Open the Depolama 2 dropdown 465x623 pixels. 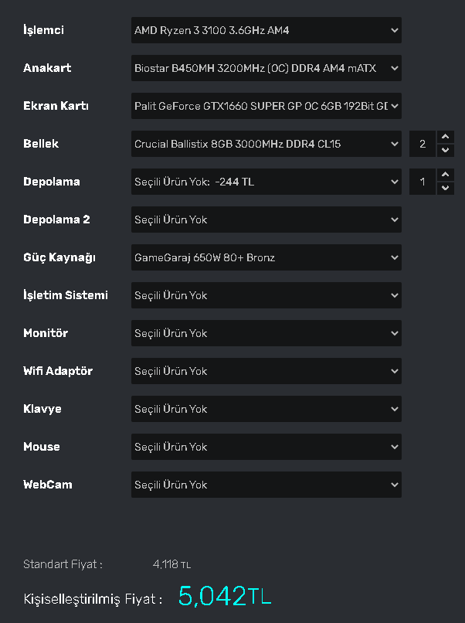266,220
